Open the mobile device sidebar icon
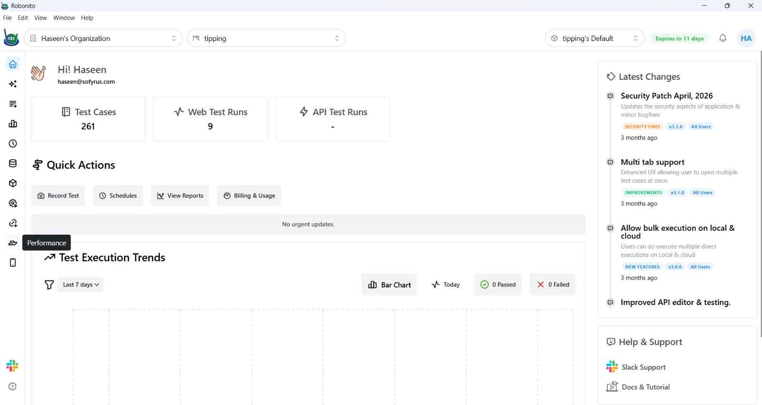Image resolution: width=762 pixels, height=405 pixels. [13, 263]
